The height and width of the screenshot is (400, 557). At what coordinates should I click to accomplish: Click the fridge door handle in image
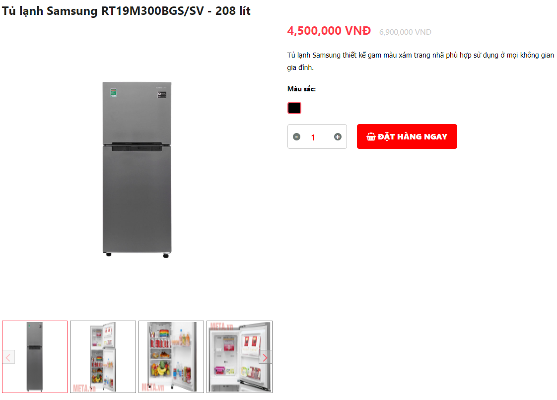(x=137, y=147)
